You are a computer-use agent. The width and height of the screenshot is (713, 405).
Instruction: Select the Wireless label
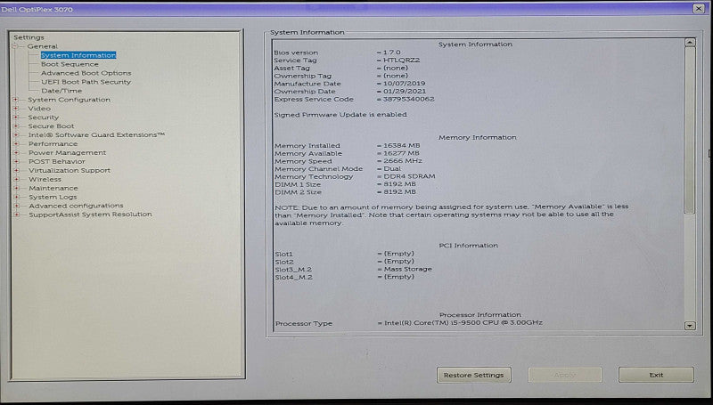pos(45,179)
